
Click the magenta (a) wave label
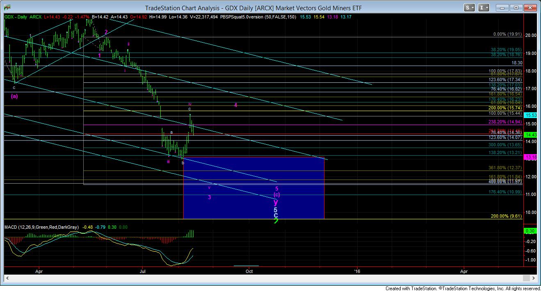pyautogui.click(x=14, y=96)
